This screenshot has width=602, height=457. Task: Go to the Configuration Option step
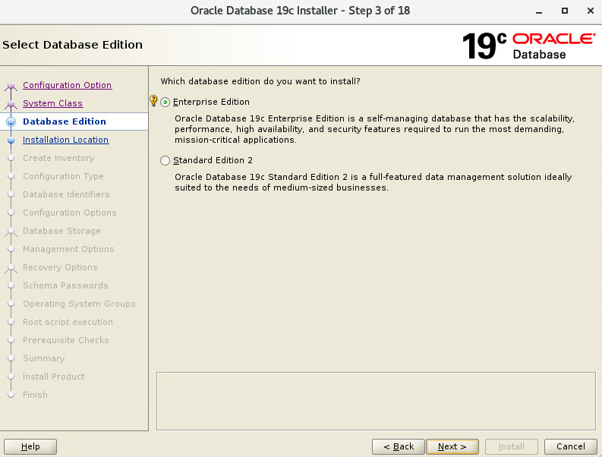click(x=68, y=85)
